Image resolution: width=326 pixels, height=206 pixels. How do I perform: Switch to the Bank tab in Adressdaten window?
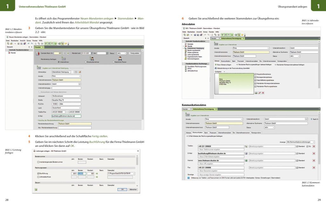pyautogui.click(x=233, y=61)
